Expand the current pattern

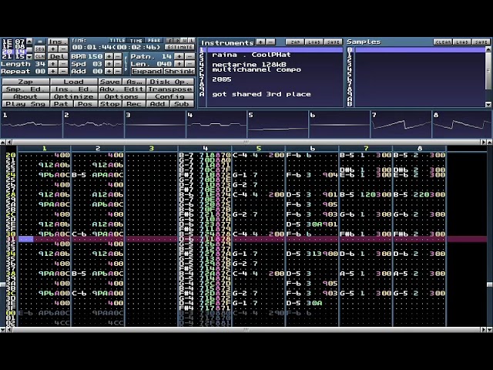(147, 72)
